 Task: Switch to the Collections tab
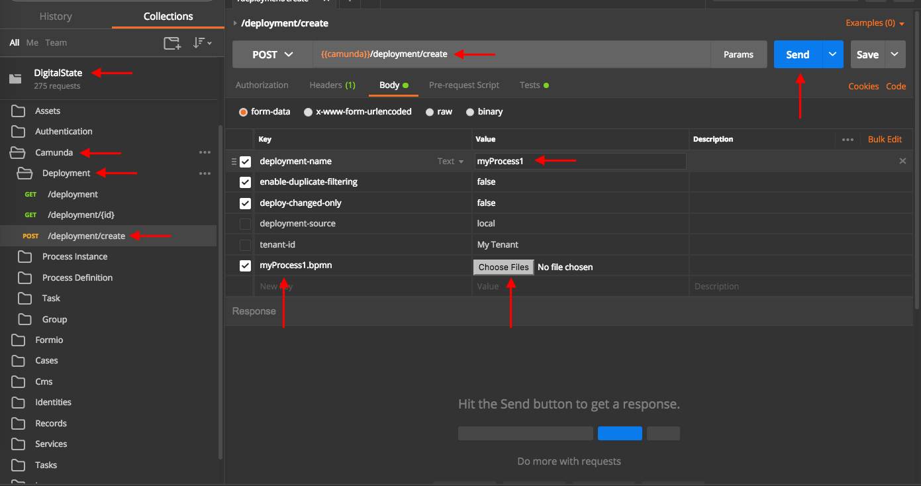click(x=168, y=17)
